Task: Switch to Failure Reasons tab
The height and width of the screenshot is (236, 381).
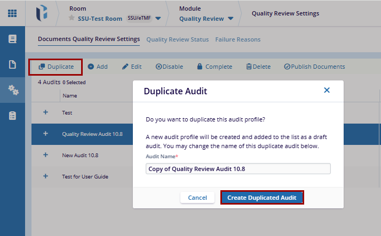Action: (237, 39)
